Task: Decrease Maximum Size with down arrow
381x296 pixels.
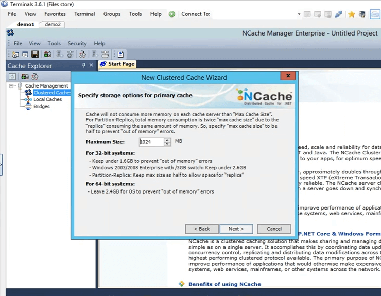Action: 167,144
